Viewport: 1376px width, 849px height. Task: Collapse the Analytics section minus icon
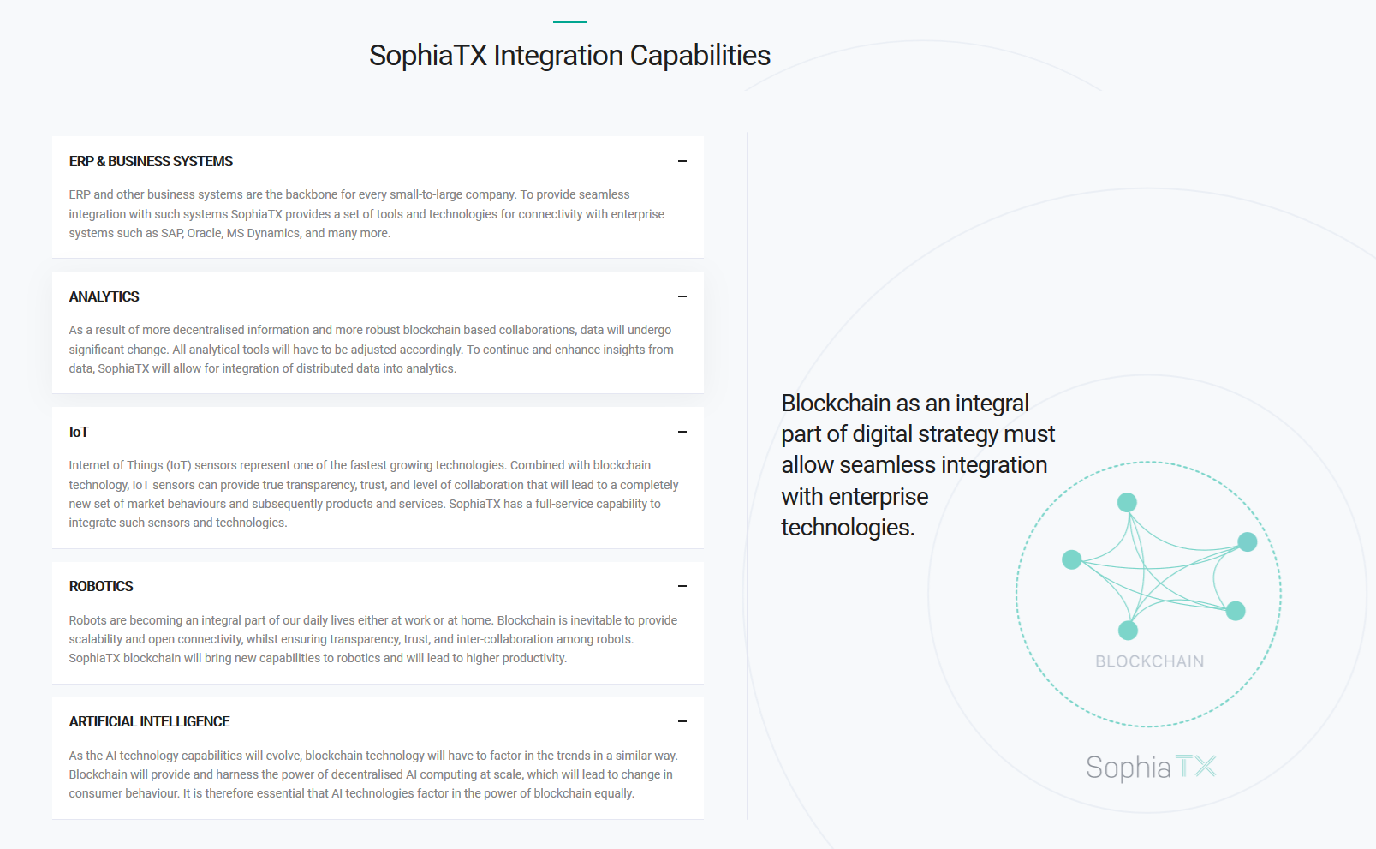(682, 296)
